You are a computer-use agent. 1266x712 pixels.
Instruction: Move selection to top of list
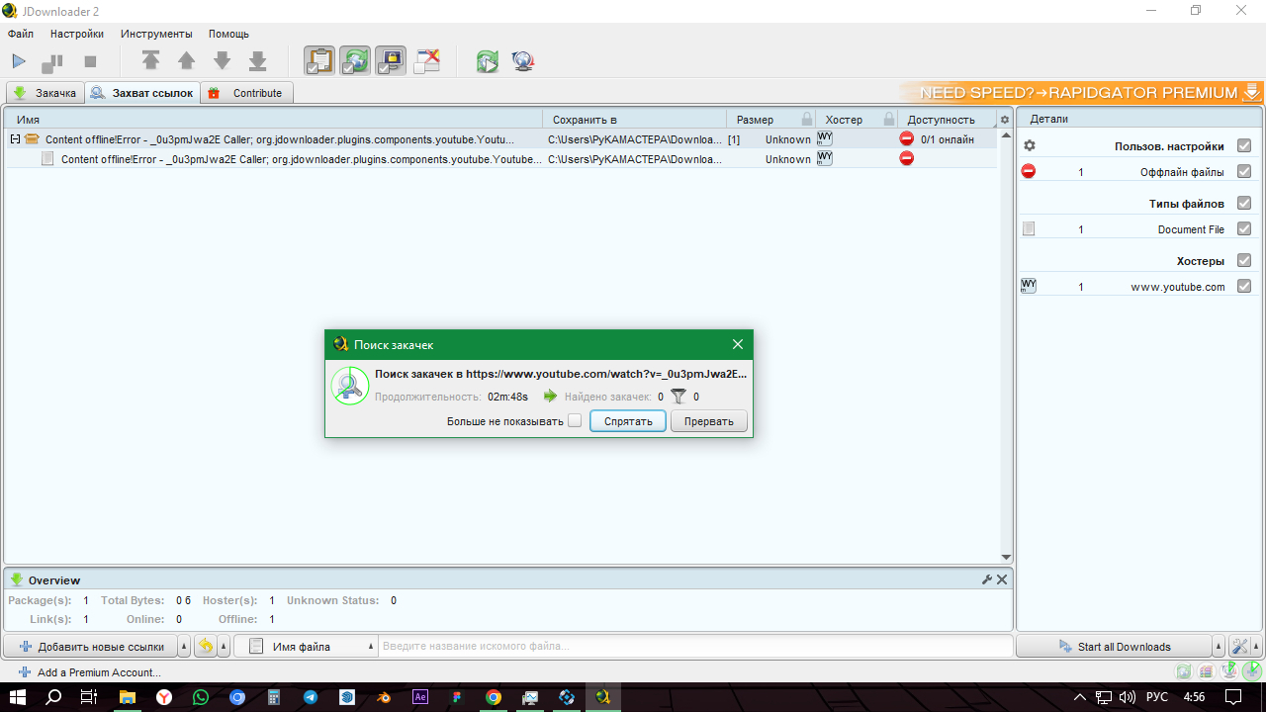(x=150, y=61)
